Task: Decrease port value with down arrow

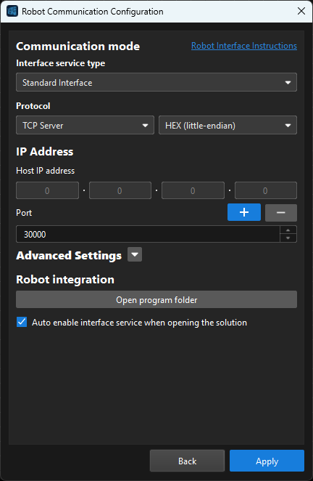Action: coord(288,238)
